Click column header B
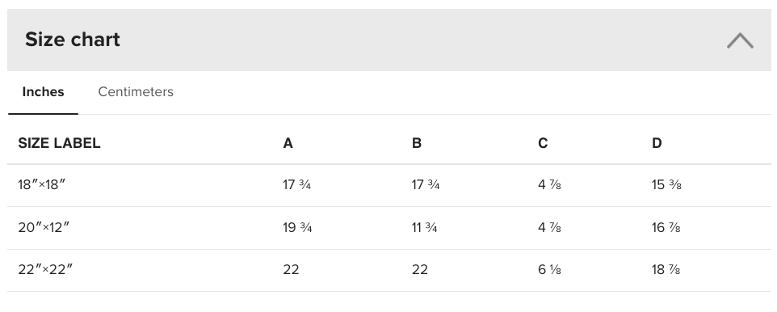 (416, 143)
